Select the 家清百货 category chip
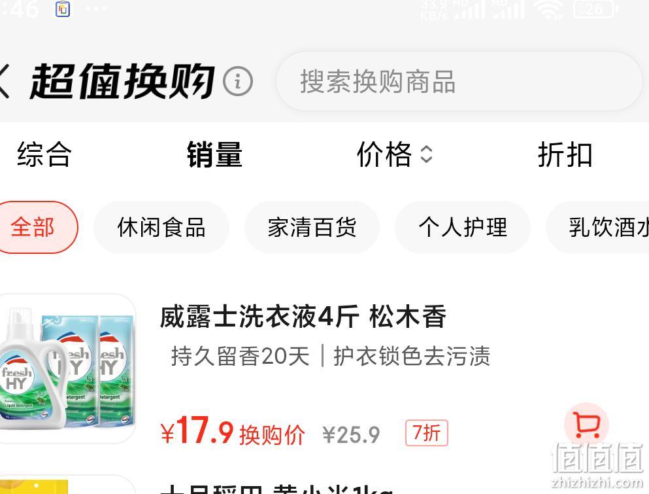Screen dimensions: 649x494 pyautogui.click(x=312, y=227)
